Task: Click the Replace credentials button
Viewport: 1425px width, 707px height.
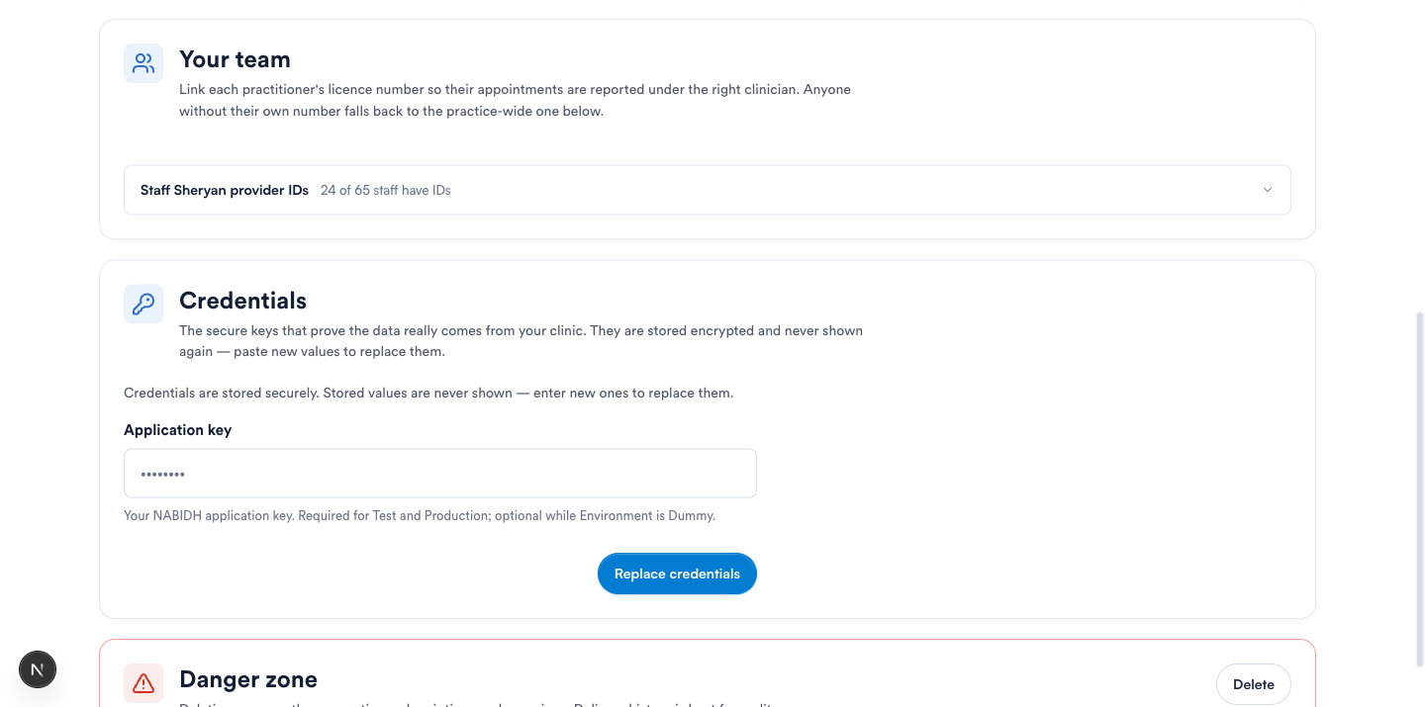Action: [677, 574]
